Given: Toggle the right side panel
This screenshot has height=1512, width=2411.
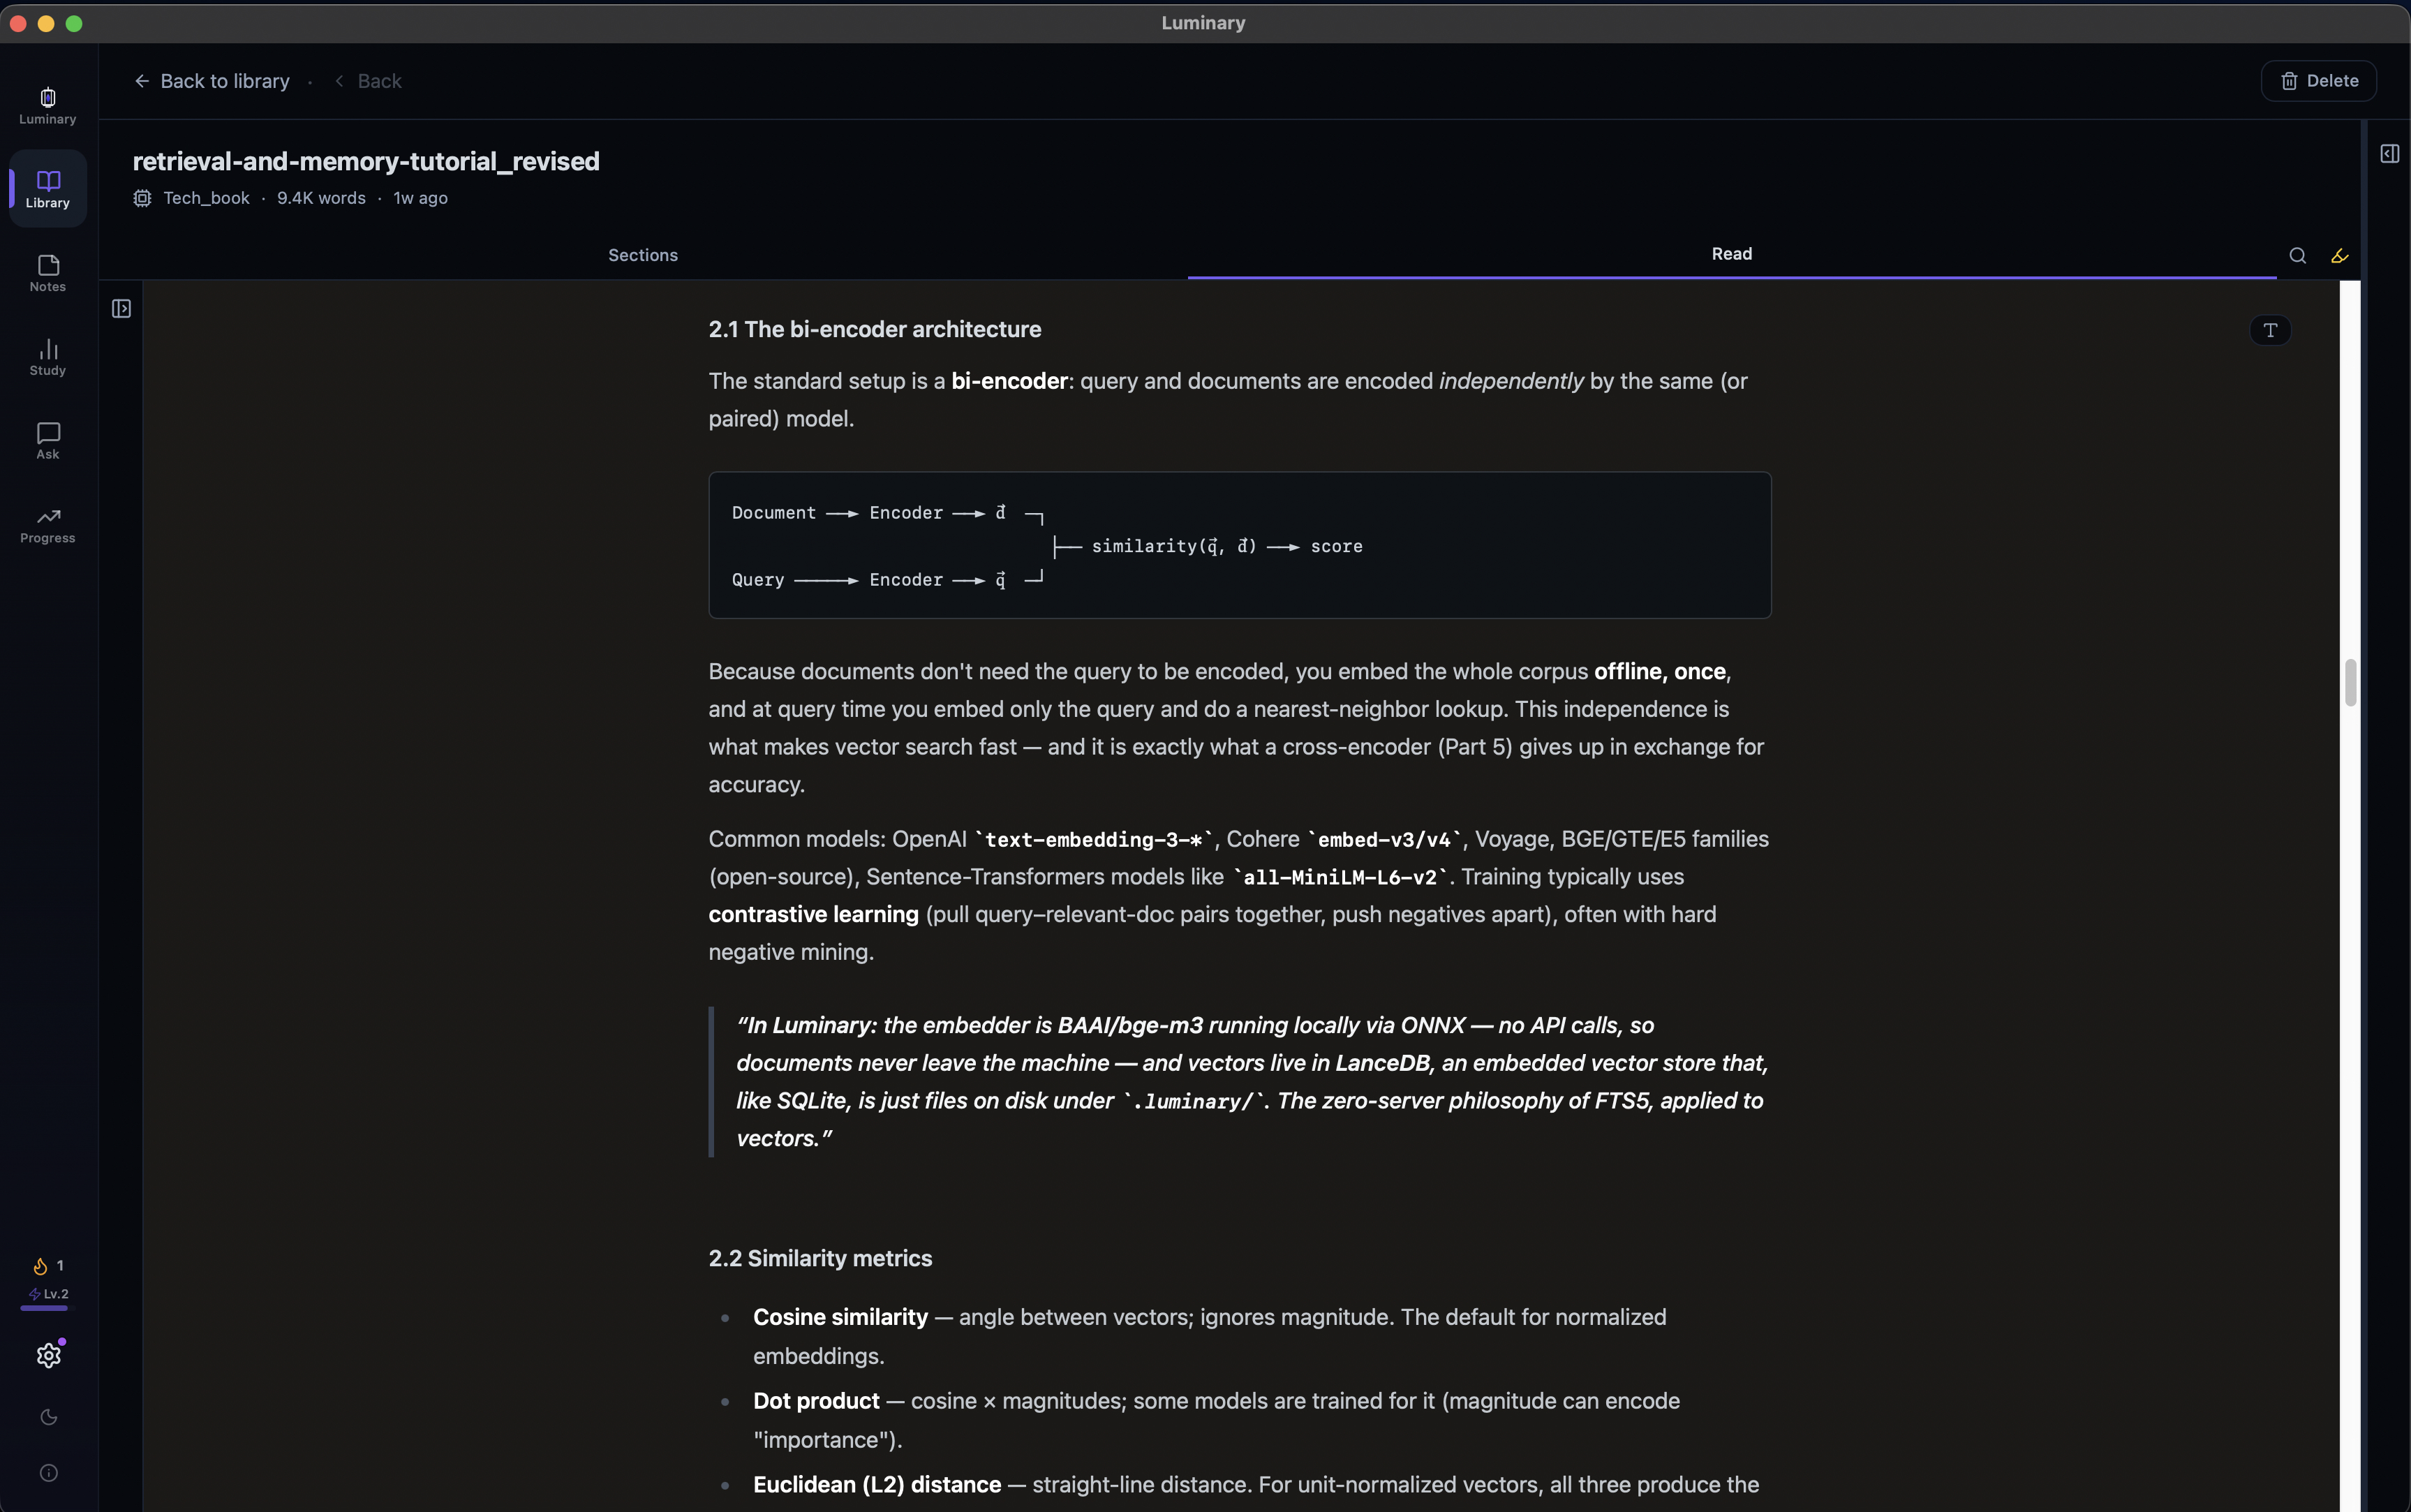Looking at the screenshot, I should coord(2389,154).
